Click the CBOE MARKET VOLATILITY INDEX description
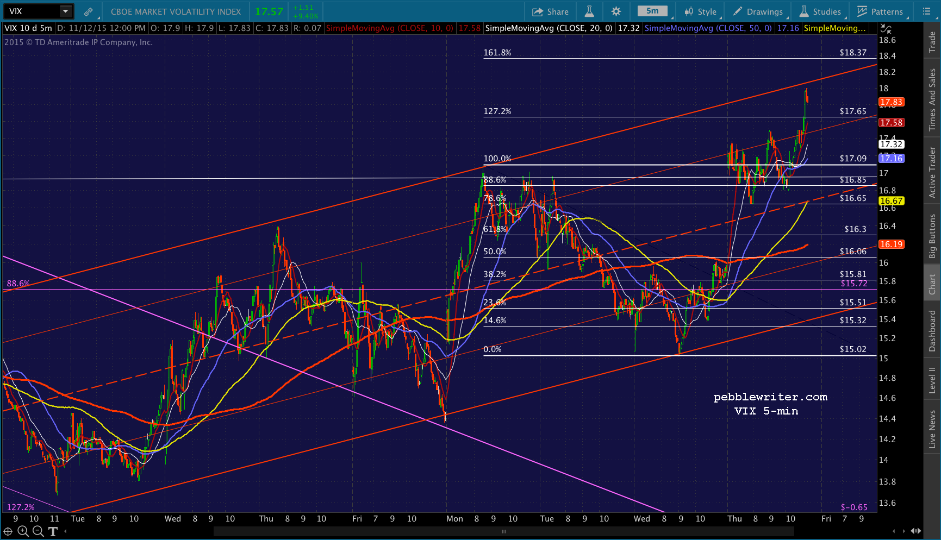This screenshot has height=540, width=941. coord(176,11)
